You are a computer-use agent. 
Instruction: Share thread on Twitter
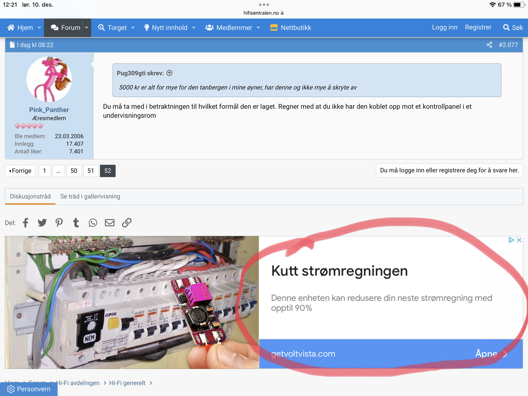(x=42, y=223)
